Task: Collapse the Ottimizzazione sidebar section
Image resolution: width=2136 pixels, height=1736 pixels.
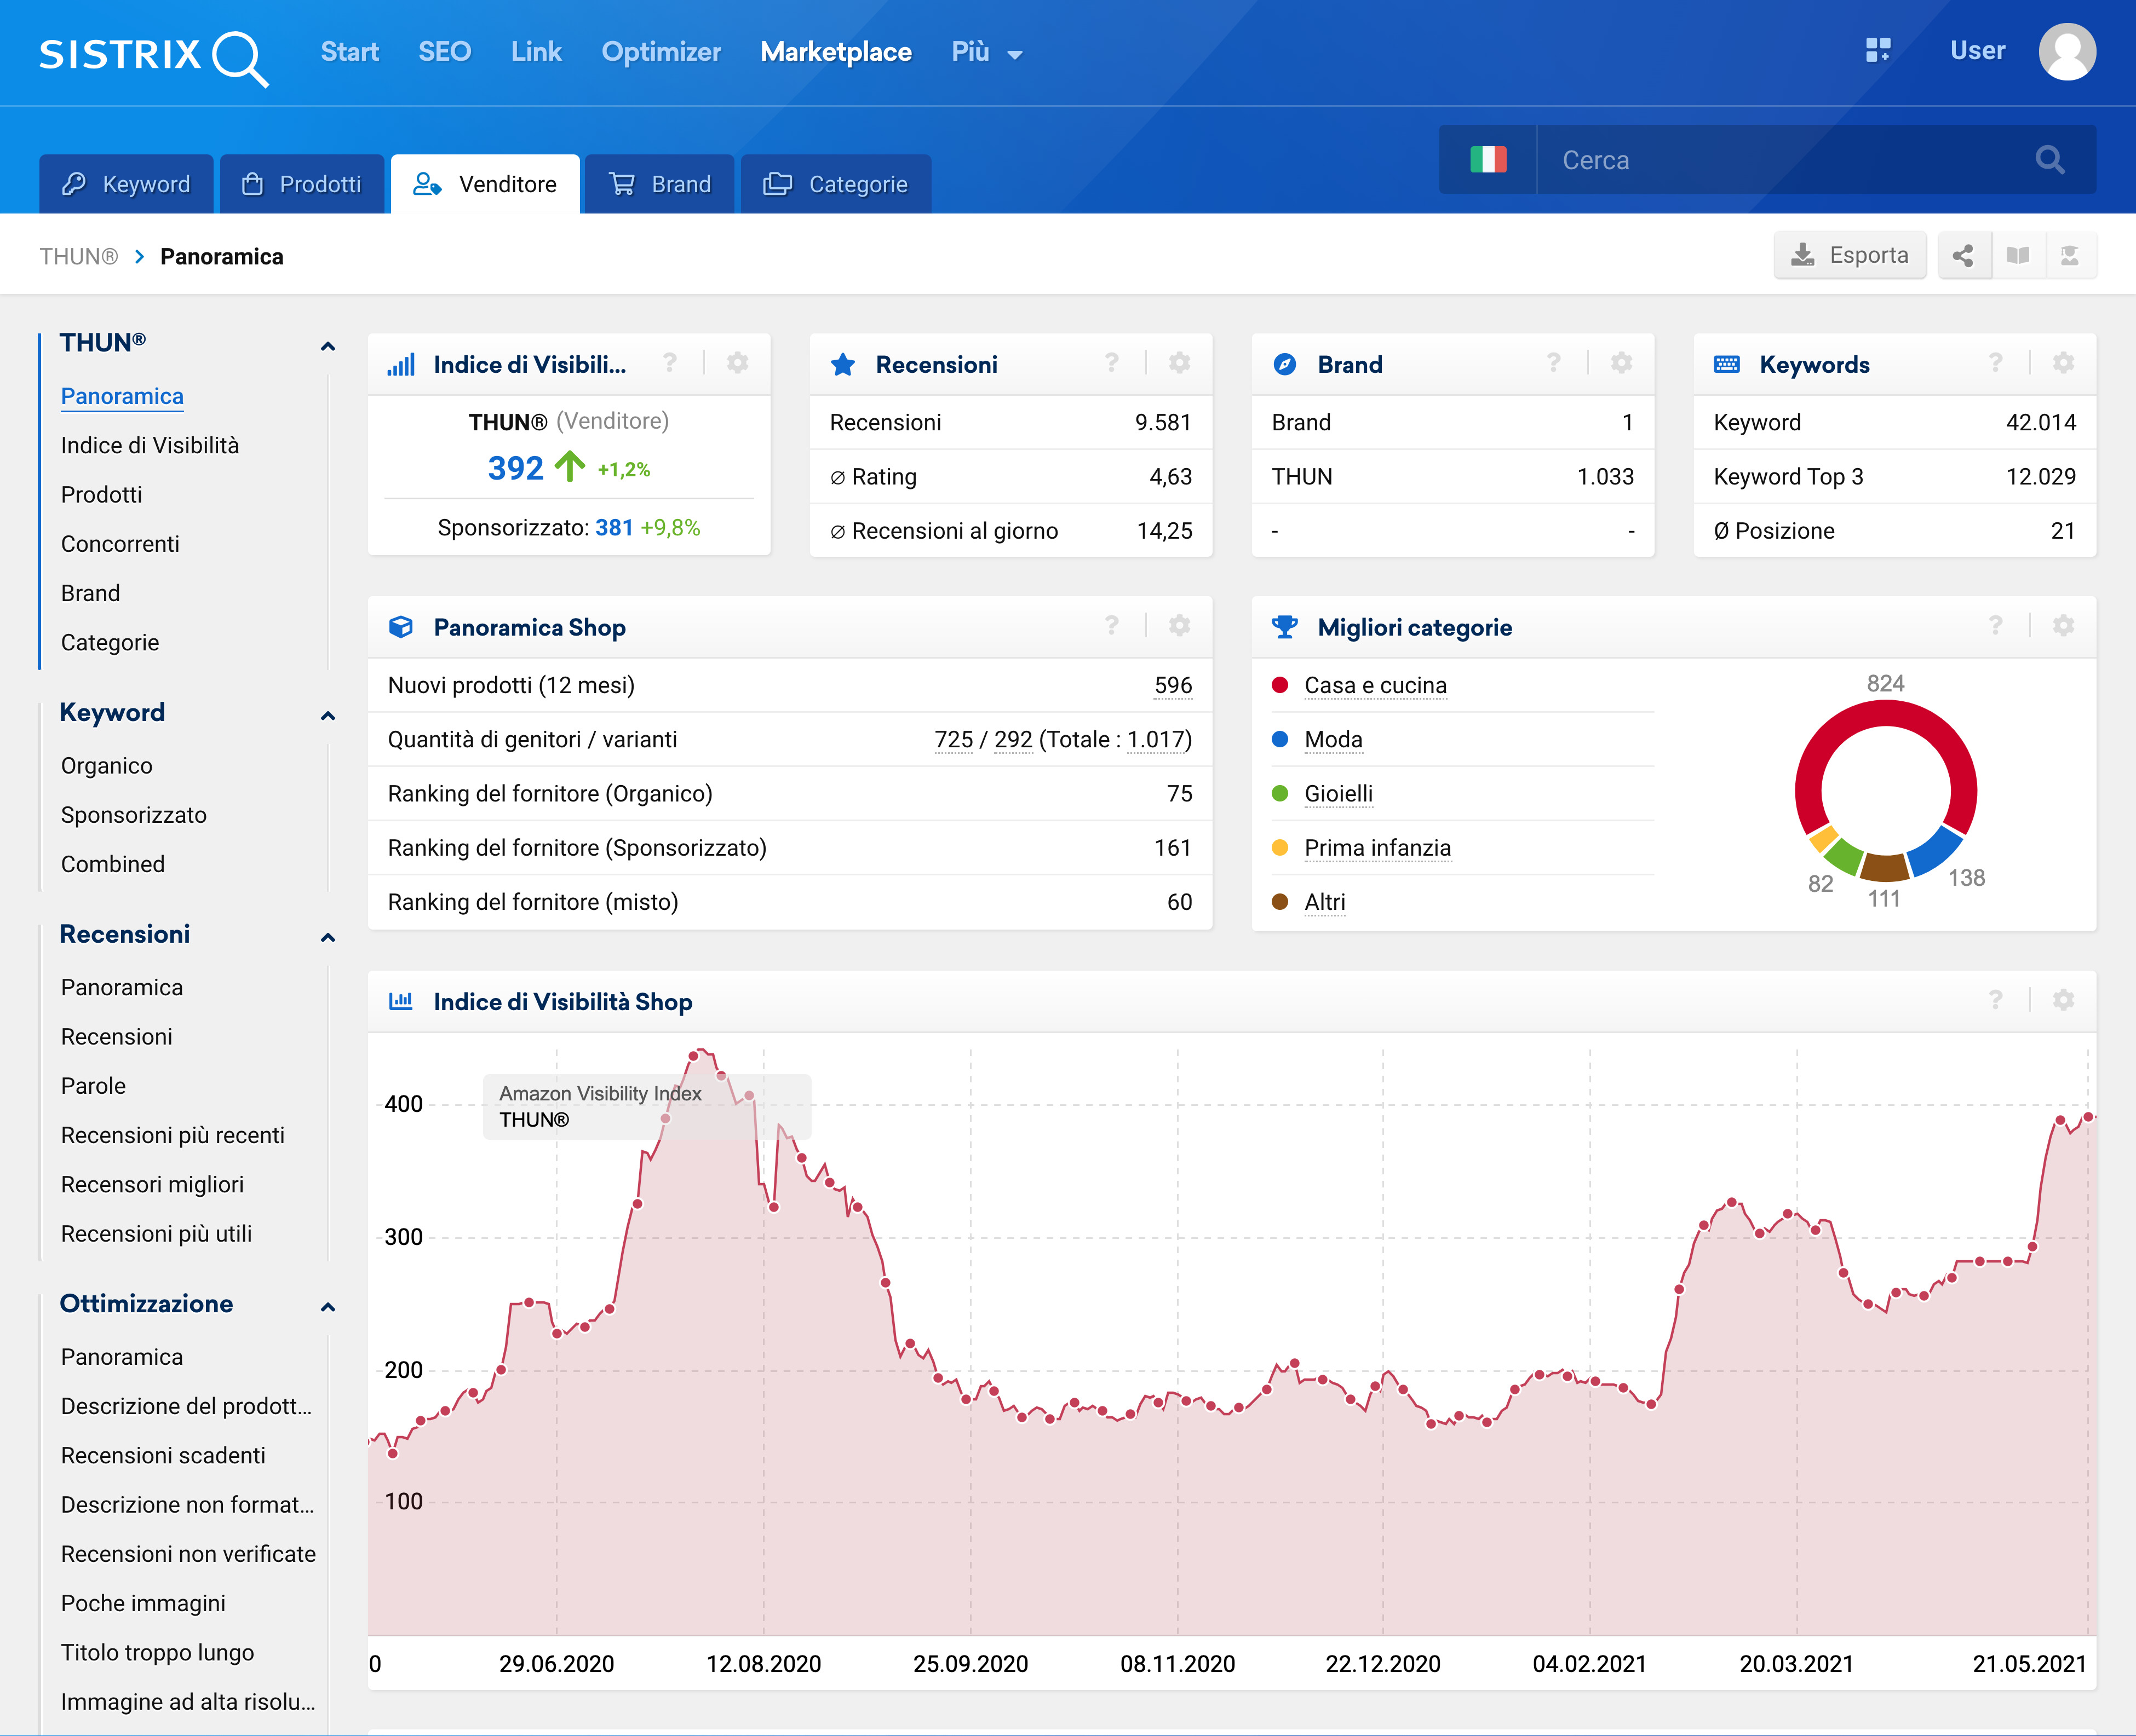Action: pyautogui.click(x=327, y=1307)
